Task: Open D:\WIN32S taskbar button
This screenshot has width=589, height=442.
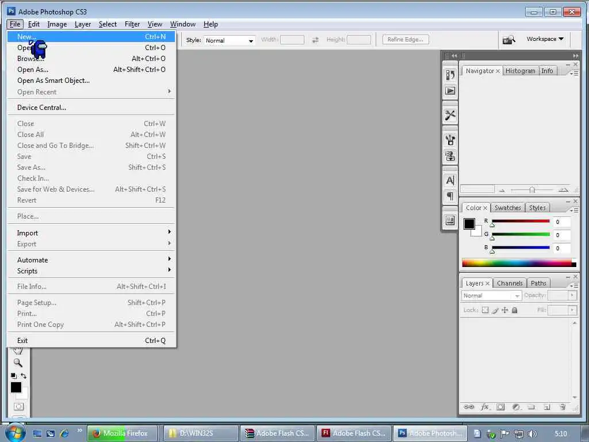Action: tap(202, 433)
